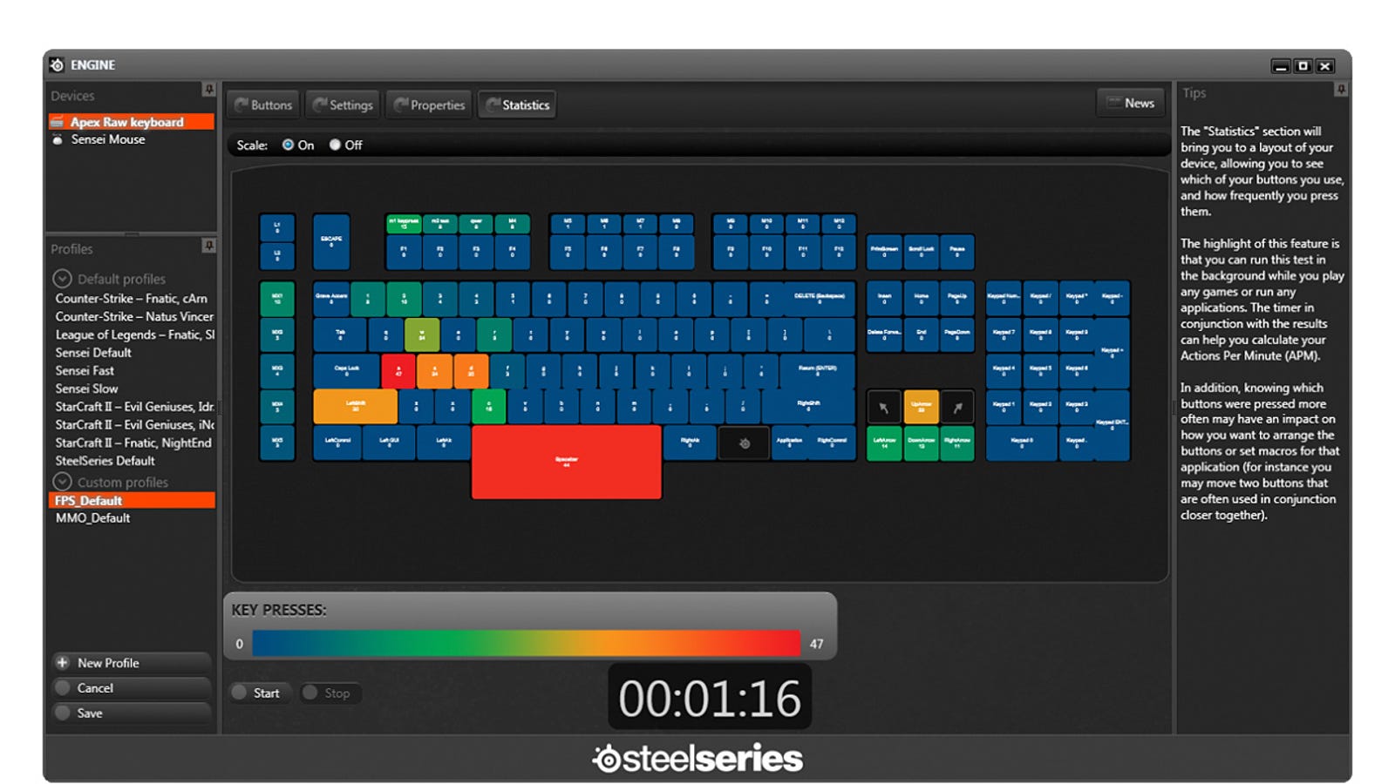1395x784 pixels.
Task: Click the Cancel button
Action: point(132,688)
